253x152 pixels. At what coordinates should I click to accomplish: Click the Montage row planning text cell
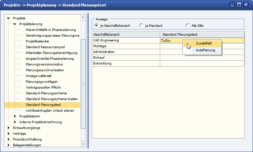(x=202, y=46)
